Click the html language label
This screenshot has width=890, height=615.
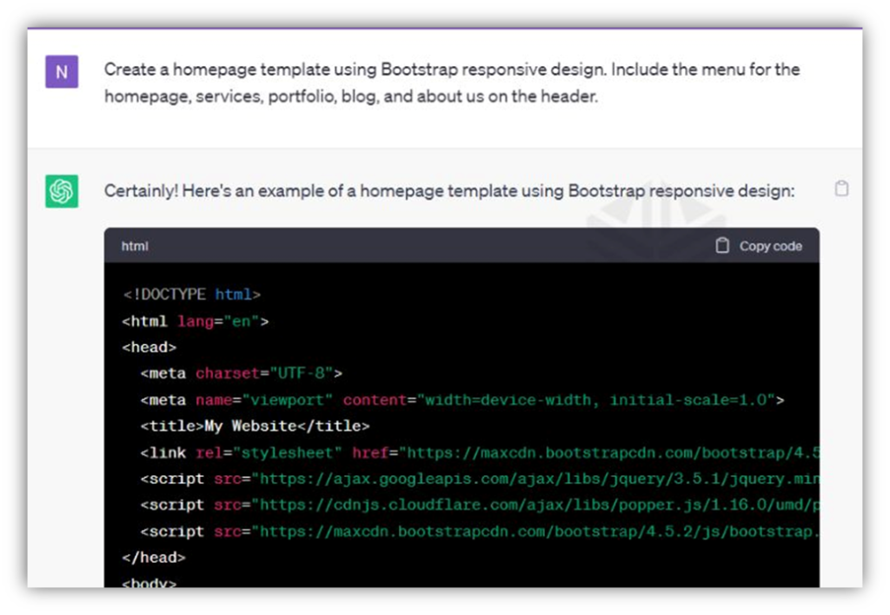click(x=134, y=246)
